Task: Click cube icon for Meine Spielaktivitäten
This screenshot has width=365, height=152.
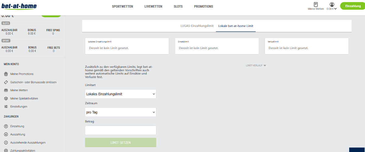Action: coord(6,98)
